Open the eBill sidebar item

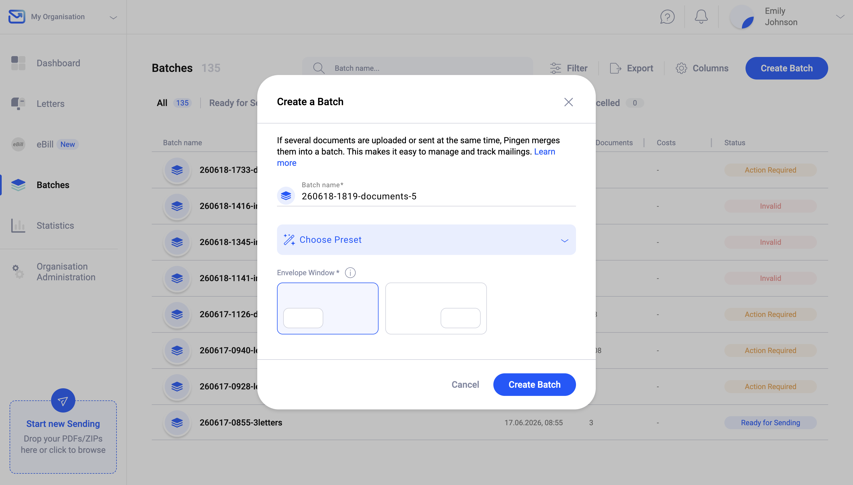[x=45, y=144]
